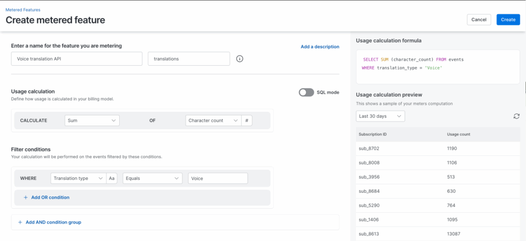Viewport: 526px width, 241px height.
Task: Click the Voice translation API name field
Action: click(x=77, y=59)
